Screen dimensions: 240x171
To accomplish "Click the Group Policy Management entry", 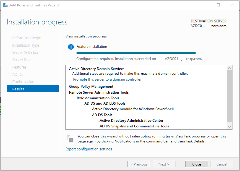I will pos(91,87).
